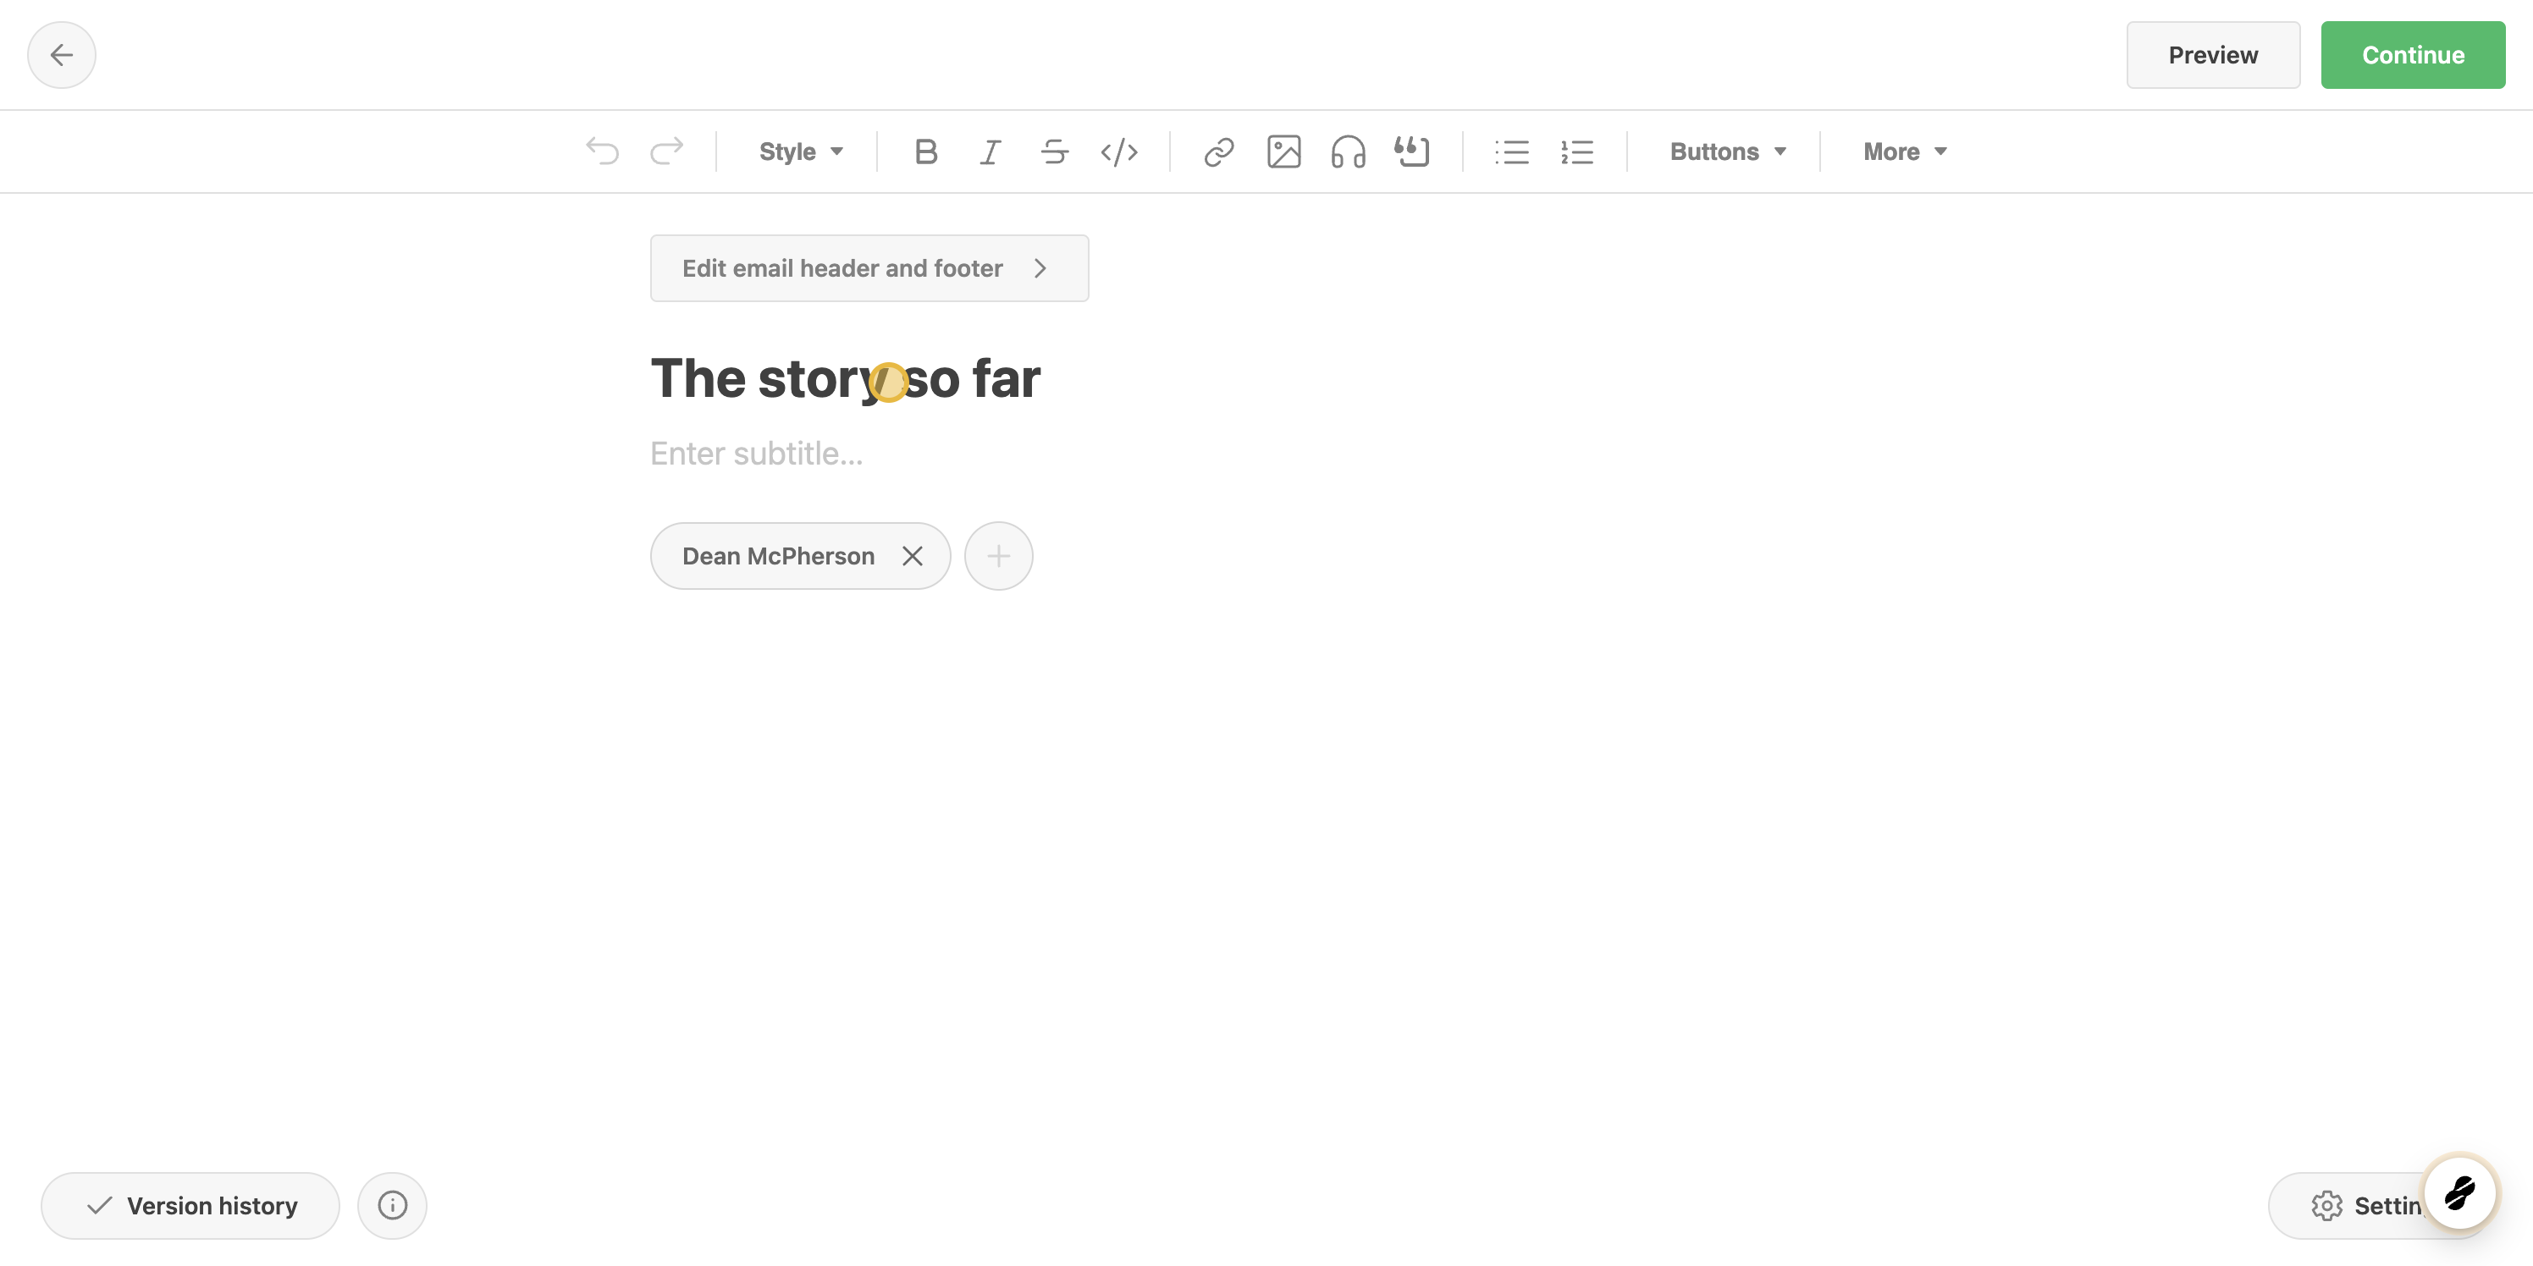This screenshot has height=1266, width=2533.
Task: Undo the last edit
Action: coord(602,151)
